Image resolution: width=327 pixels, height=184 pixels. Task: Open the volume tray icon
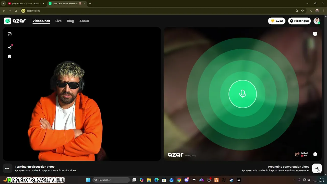pyautogui.click(x=309, y=180)
